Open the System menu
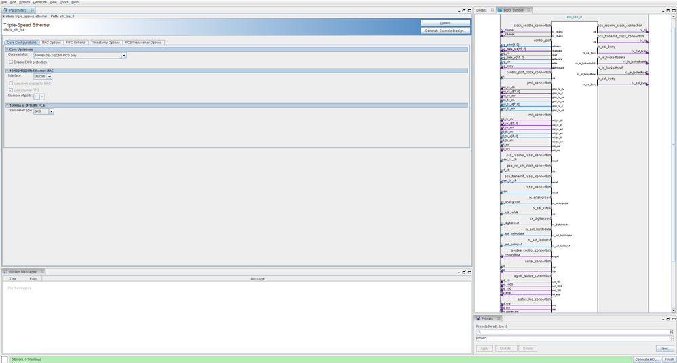Viewport: 677px width, 363px height. [24, 2]
